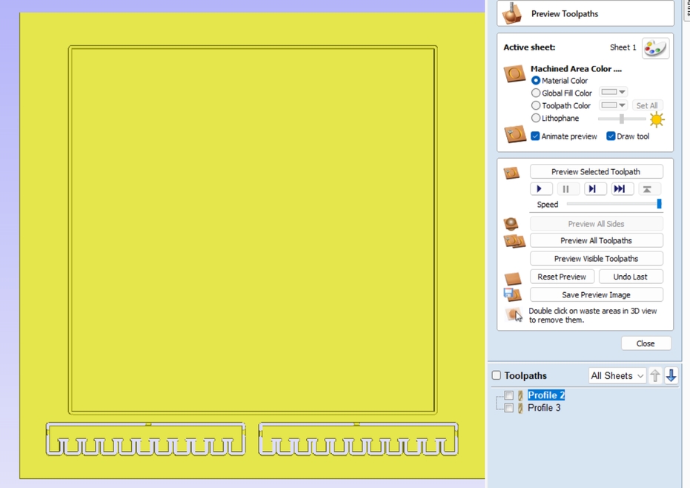This screenshot has width=690, height=488.
Task: Click the Preview All Toolpaths button
Action: (x=596, y=240)
